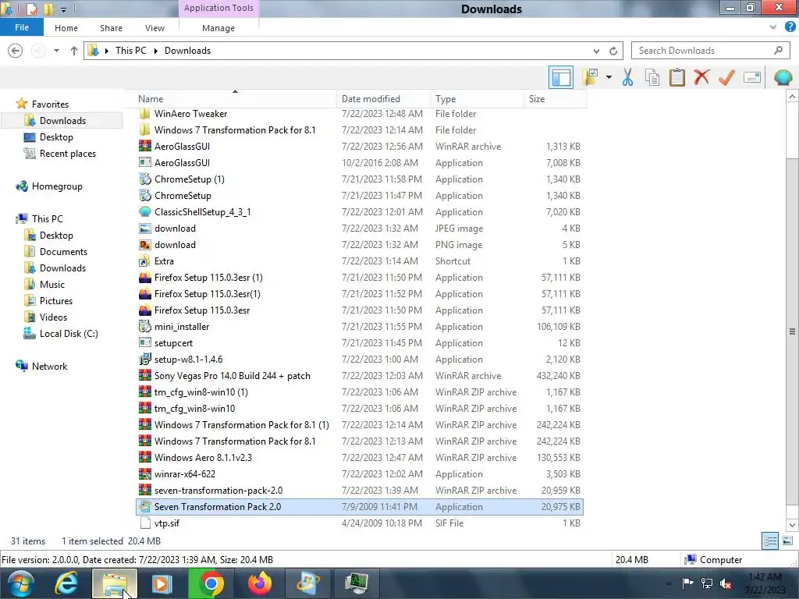Open Recent places in Favorites

pyautogui.click(x=67, y=154)
